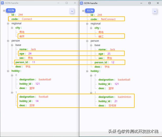Screen dimensions: 162x137
Task: Minimize the left JSON-handle window
Action: click(x=58, y=3)
